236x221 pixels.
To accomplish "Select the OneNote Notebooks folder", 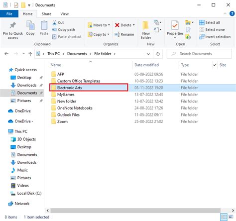I will [x=72, y=108].
